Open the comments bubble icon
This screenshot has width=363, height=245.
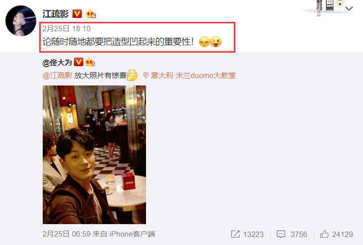(281, 234)
